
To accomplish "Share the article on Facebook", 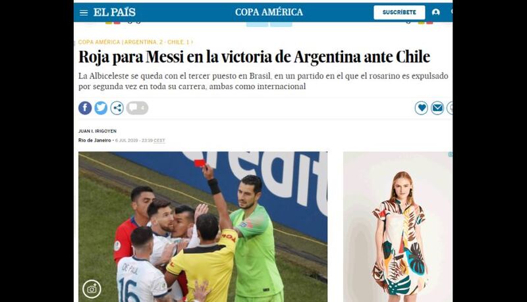I will pos(85,108).
